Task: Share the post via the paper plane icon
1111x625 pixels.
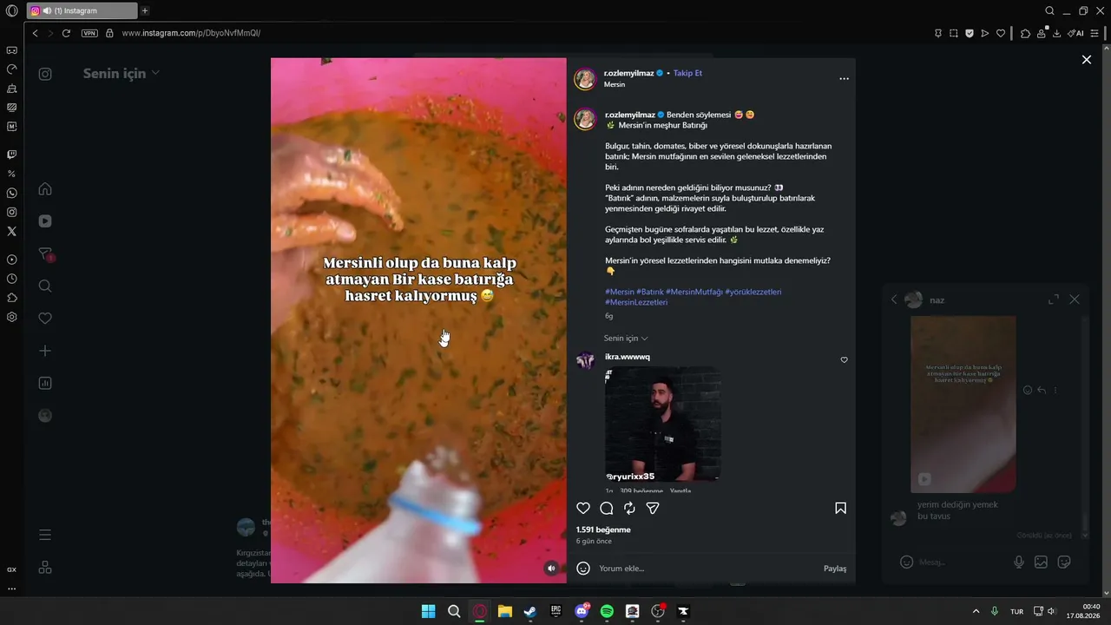Action: click(653, 509)
